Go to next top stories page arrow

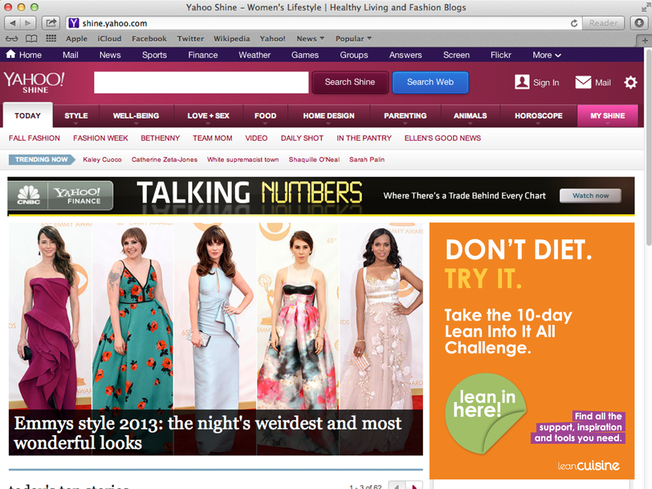[414, 486]
